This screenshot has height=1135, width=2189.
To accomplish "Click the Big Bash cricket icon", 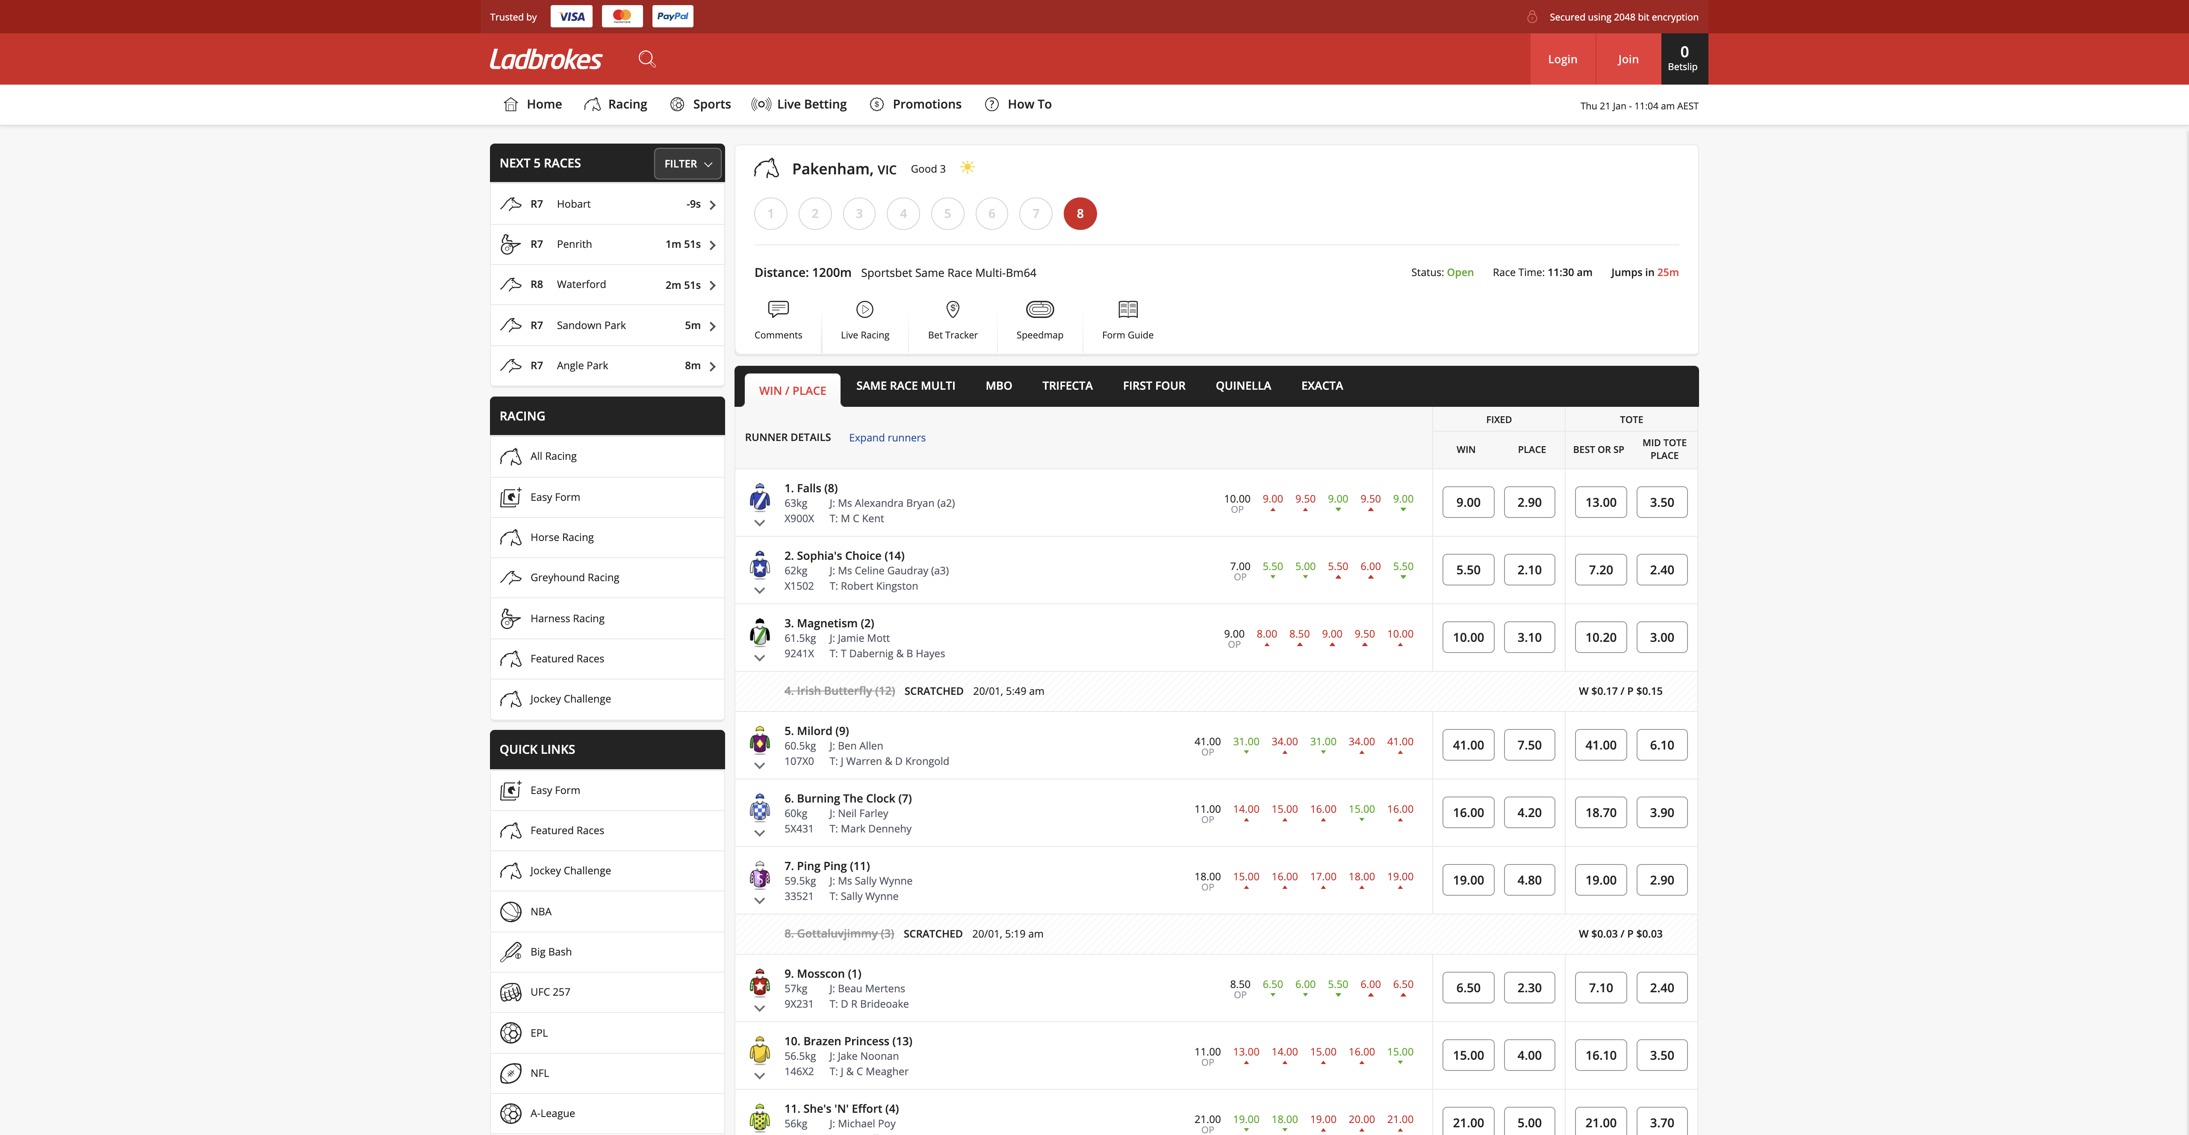I will (511, 952).
